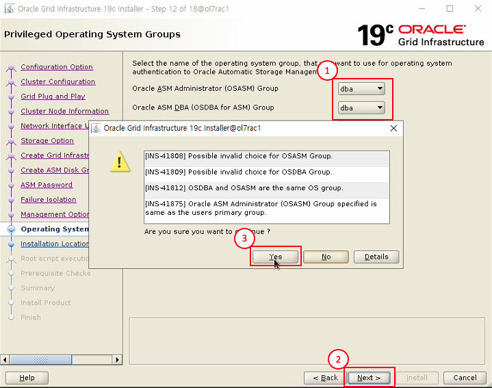The width and height of the screenshot is (492, 388).
Task: Click the Storage Option step marker
Action: (x=12, y=141)
